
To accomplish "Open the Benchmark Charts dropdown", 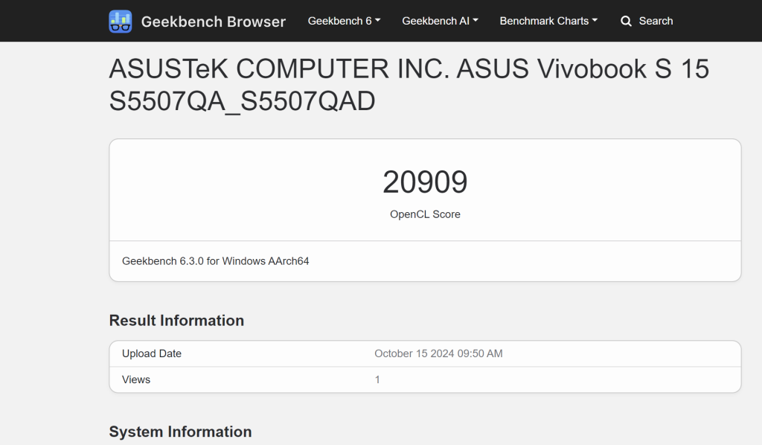I will click(x=548, y=21).
